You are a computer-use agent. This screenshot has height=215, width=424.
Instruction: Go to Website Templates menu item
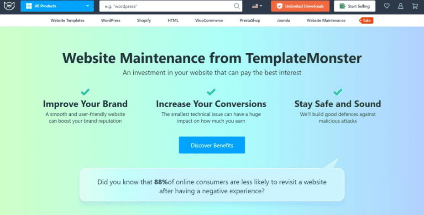(x=68, y=20)
